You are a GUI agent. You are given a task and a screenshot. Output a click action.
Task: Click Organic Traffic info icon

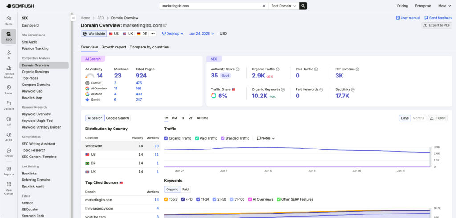[277, 69]
